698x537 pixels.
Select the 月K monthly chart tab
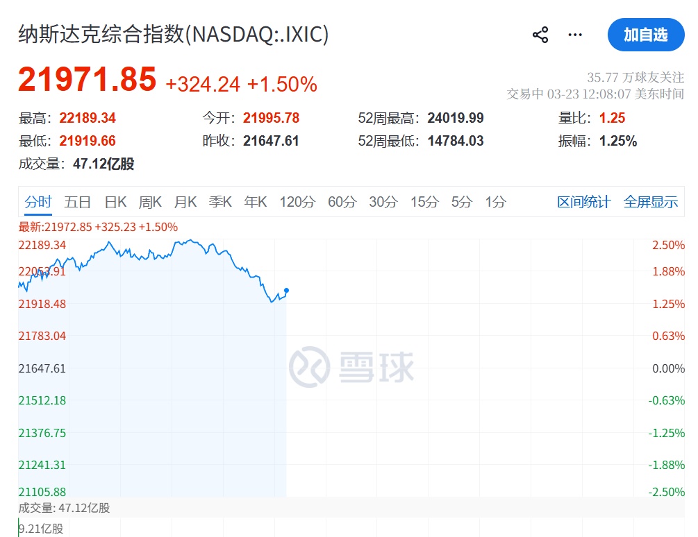[185, 202]
